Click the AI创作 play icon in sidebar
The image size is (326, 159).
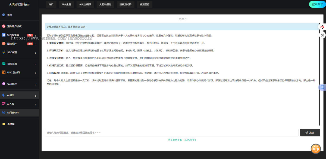[x=4, y=95]
